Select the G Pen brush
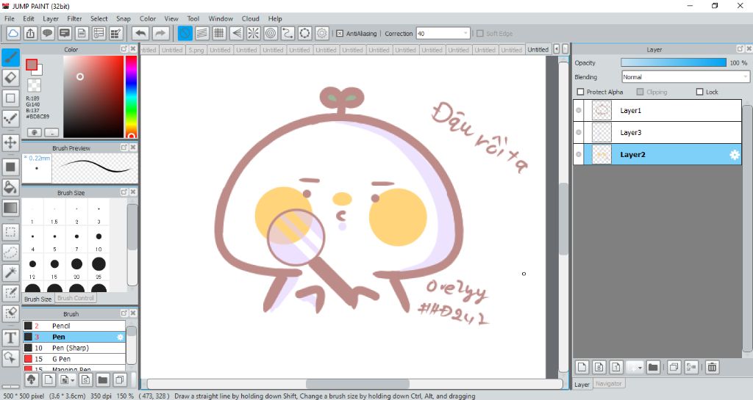 pyautogui.click(x=74, y=359)
